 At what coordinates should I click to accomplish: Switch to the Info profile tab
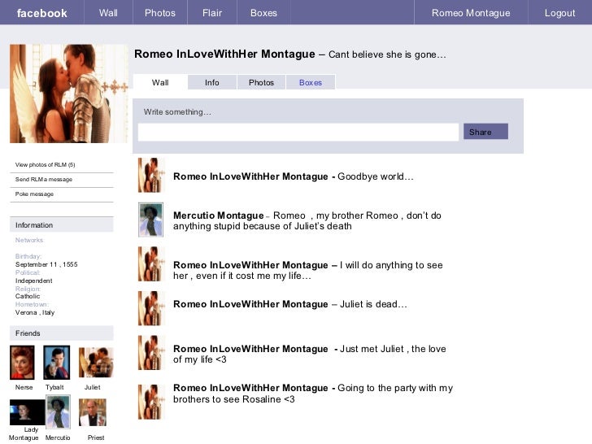tap(212, 82)
